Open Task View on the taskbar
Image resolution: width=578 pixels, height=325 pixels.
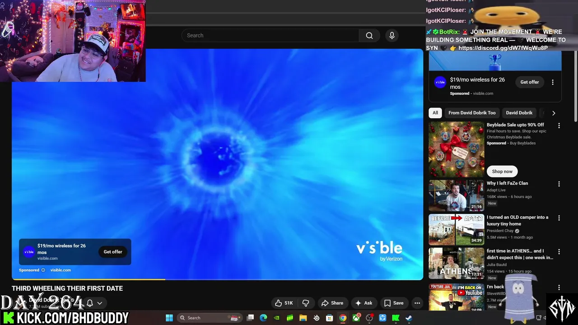coord(251,318)
